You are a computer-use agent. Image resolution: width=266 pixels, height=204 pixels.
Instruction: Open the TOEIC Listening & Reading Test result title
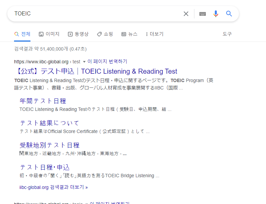click(x=96, y=71)
